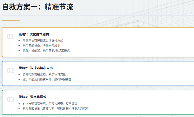Image resolution: width=194 pixels, height=117 pixels.
Task: Click the slide title 自救方案一：精准节流
Action: pyautogui.click(x=38, y=7)
